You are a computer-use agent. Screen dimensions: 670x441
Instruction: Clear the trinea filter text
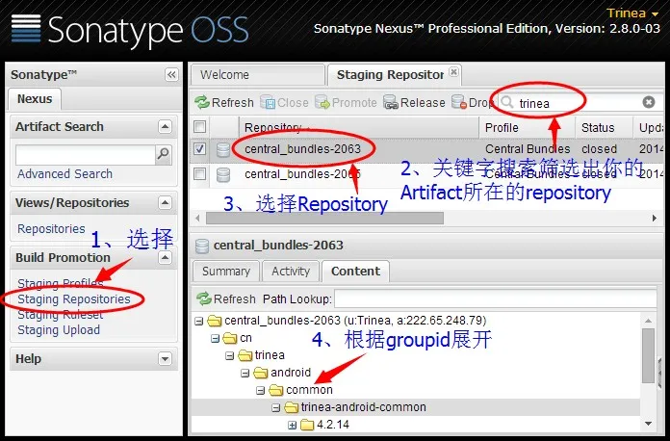pyautogui.click(x=648, y=102)
